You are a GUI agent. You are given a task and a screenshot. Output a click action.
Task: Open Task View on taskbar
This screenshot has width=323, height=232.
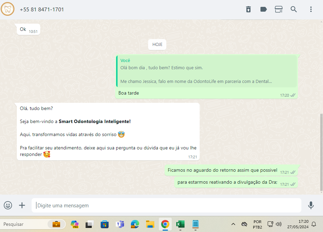coord(89,224)
